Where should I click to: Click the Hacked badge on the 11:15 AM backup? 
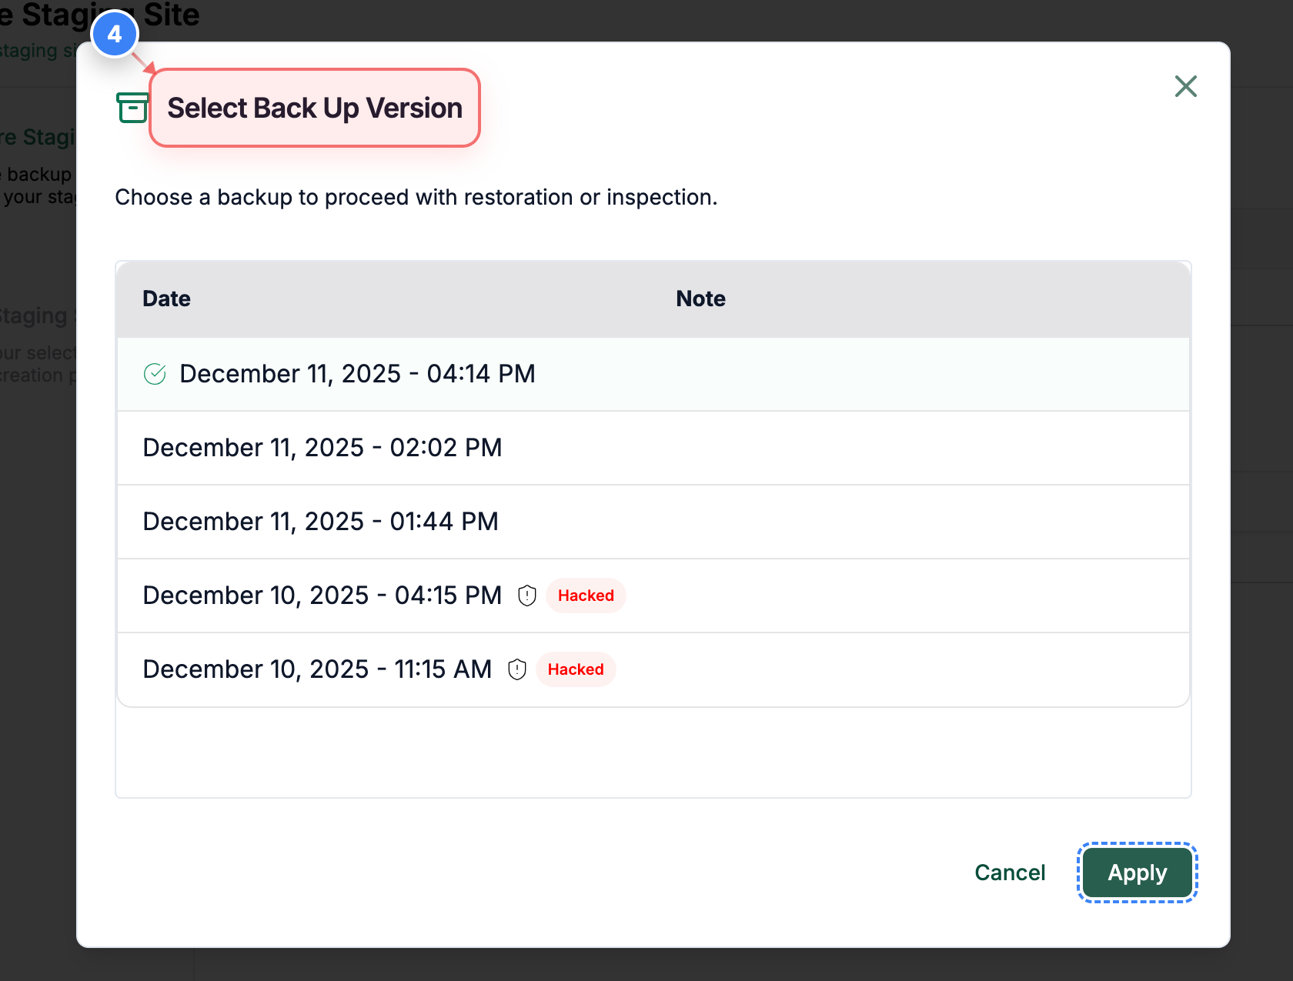[x=575, y=669]
